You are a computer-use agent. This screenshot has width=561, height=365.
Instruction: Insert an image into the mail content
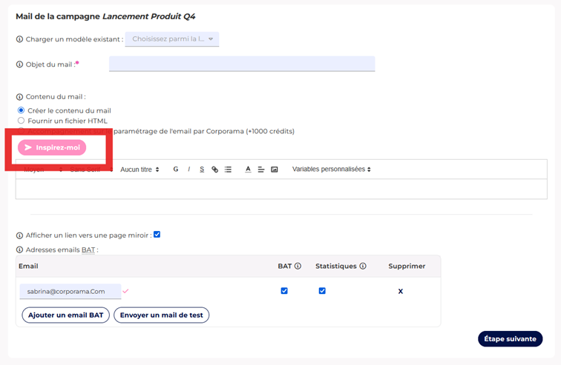point(275,170)
